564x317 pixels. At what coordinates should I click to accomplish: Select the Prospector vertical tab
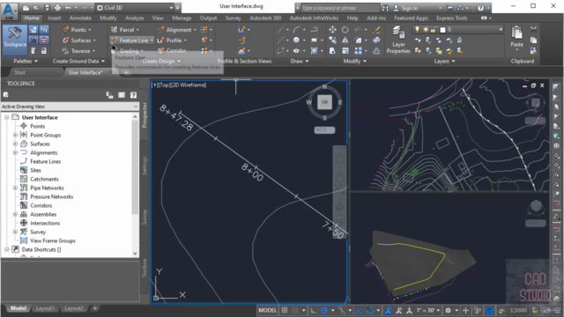[145, 115]
